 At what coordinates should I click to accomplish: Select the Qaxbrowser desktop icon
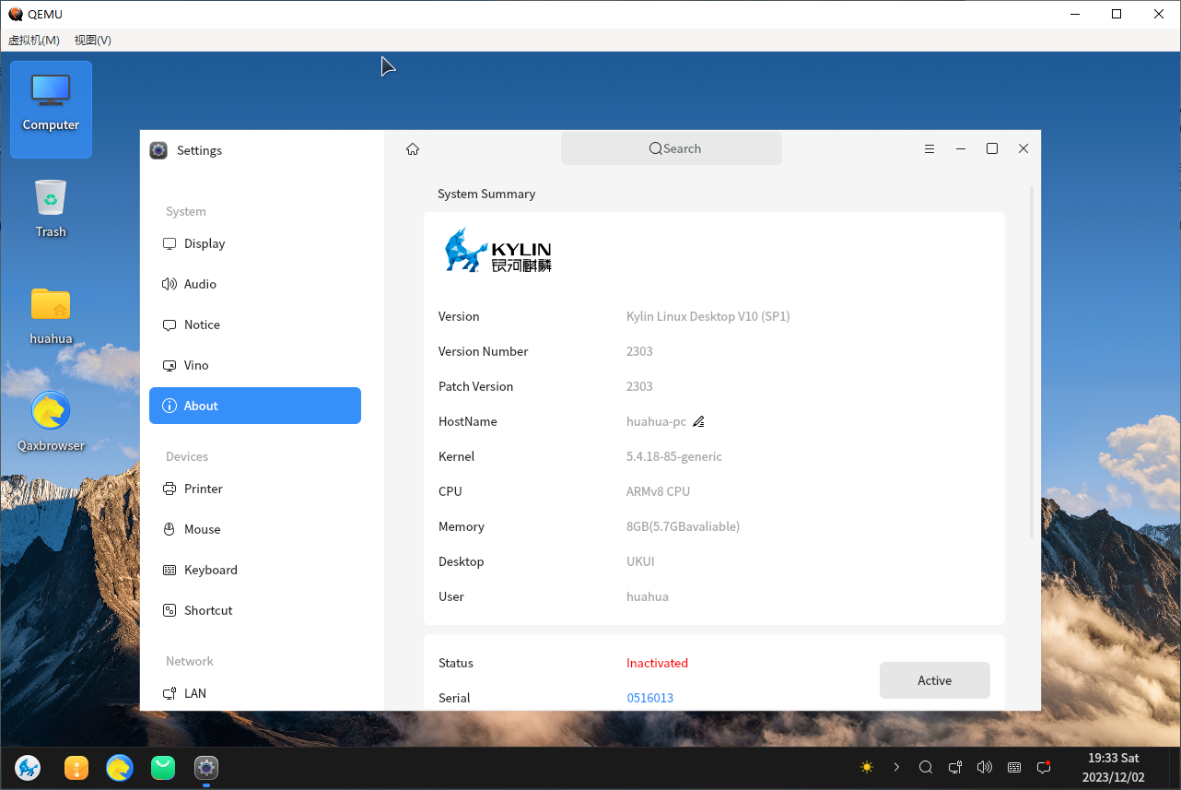(x=51, y=422)
